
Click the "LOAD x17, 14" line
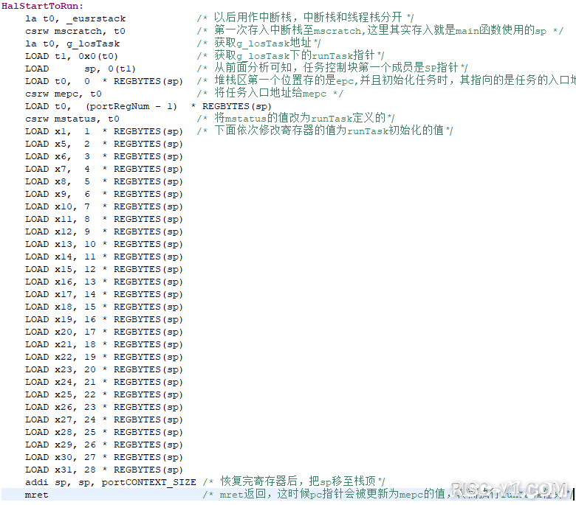(104, 294)
